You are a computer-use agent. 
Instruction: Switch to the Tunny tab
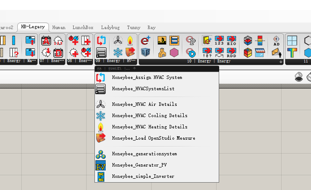(134, 27)
